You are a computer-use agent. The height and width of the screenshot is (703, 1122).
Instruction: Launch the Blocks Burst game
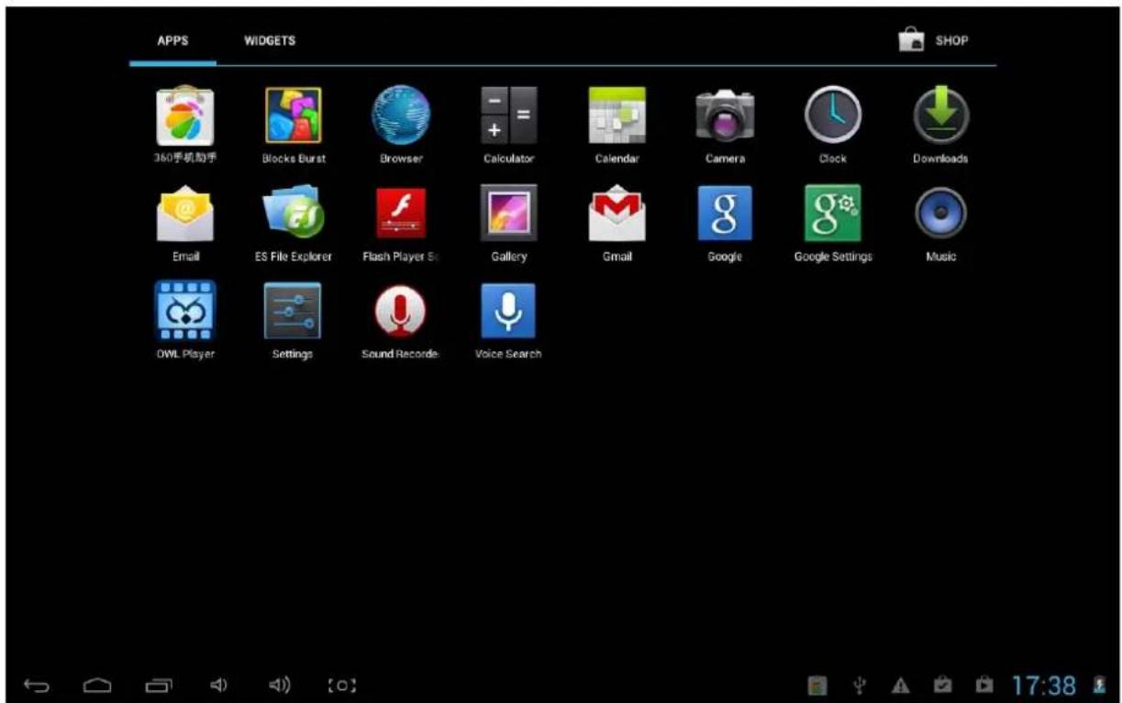click(x=294, y=126)
